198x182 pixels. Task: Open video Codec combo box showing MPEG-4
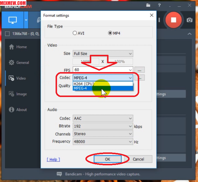coord(103,78)
